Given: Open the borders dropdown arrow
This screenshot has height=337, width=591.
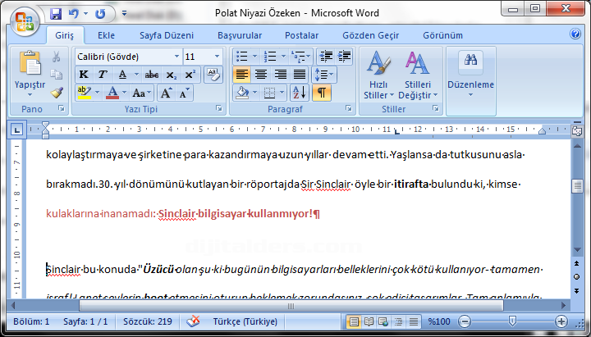Looking at the screenshot, I should pyautogui.click(x=282, y=93).
